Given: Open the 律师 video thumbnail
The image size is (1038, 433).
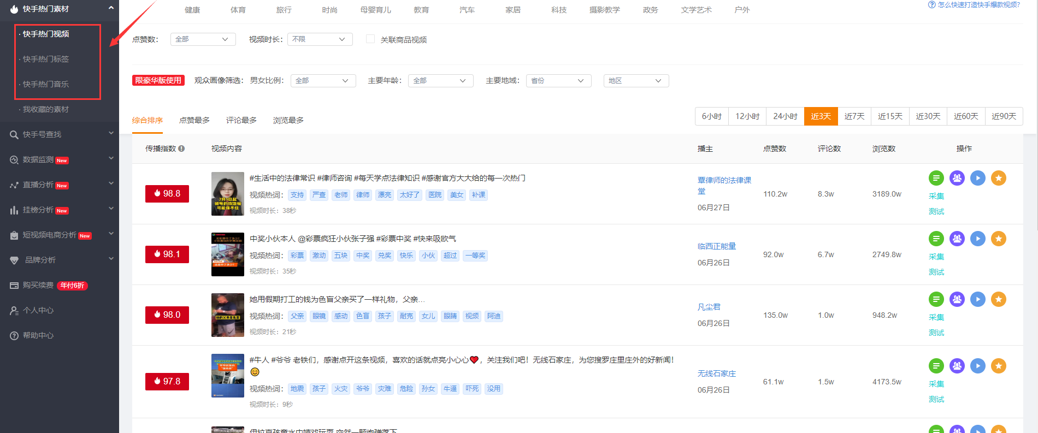Looking at the screenshot, I should [x=228, y=194].
